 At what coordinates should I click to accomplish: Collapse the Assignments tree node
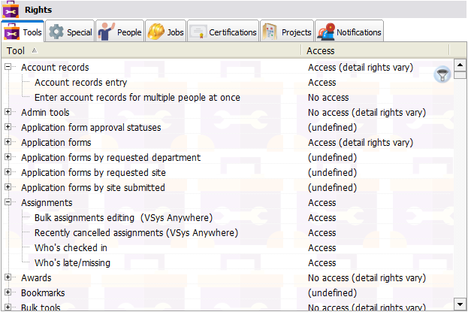(8, 203)
